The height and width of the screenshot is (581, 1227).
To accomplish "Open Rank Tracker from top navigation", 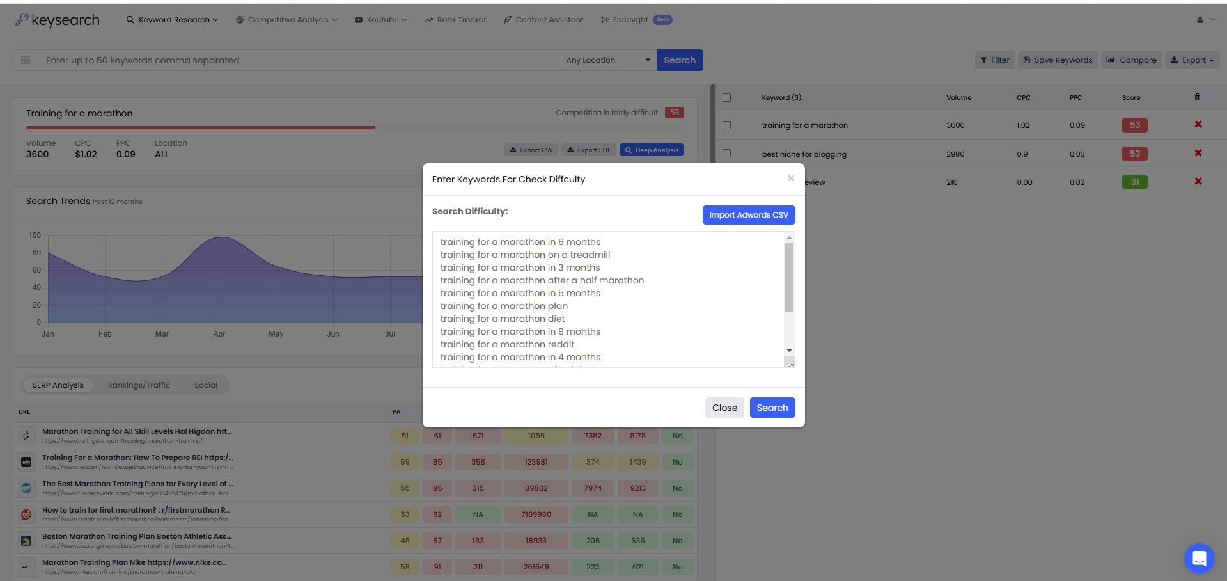I will [455, 19].
